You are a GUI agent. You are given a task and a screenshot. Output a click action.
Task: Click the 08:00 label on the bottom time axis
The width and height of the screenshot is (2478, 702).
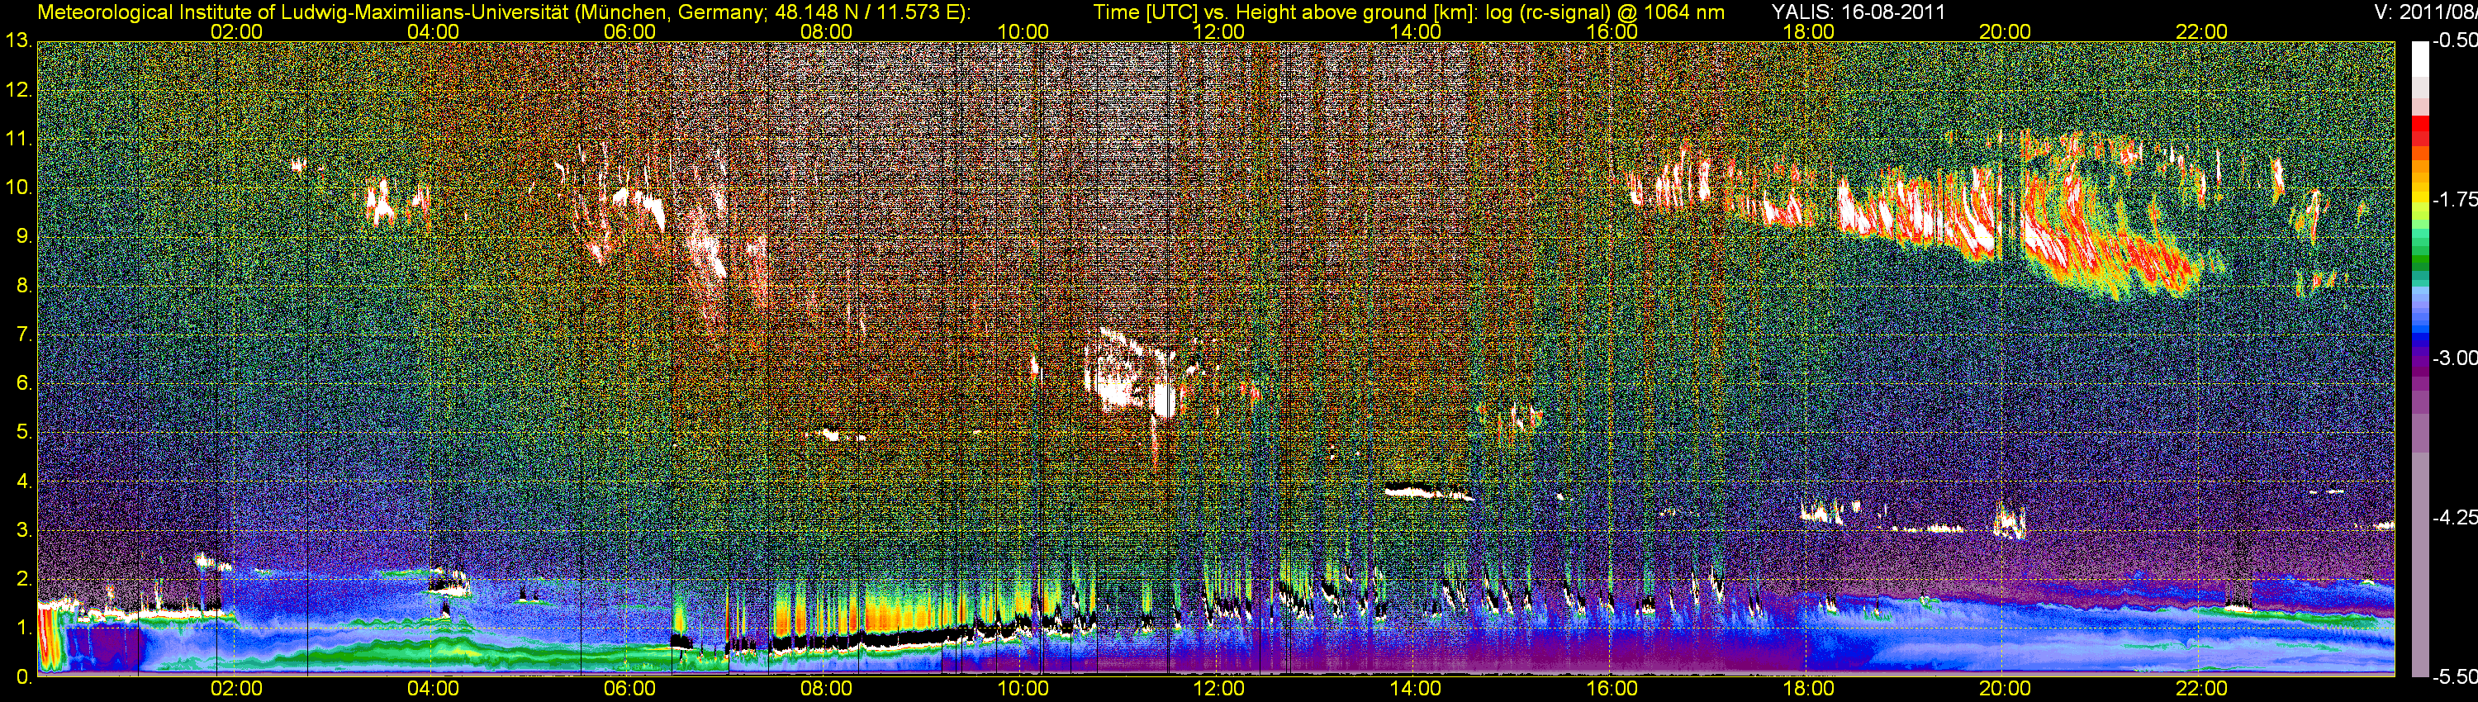click(x=826, y=690)
